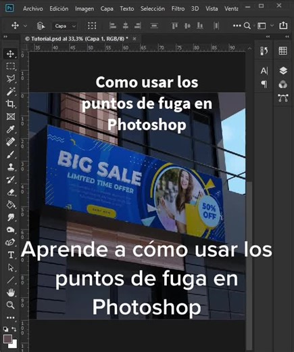Select the Line tool
The height and width of the screenshot is (352, 294).
pyautogui.click(x=11, y=280)
